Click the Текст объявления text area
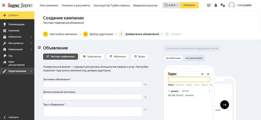The image size is (261, 120). click(x=93, y=112)
